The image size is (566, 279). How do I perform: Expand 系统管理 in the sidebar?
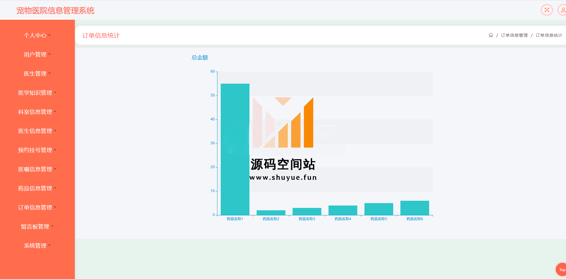pyautogui.click(x=37, y=246)
